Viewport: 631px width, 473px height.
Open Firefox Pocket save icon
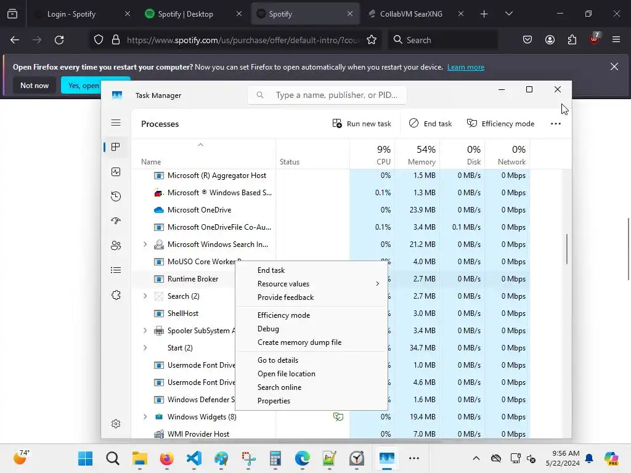click(x=527, y=40)
